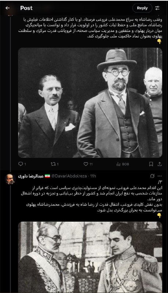Click the 11h timestamp link
This screenshot has height=293, width=168.
point(93,176)
